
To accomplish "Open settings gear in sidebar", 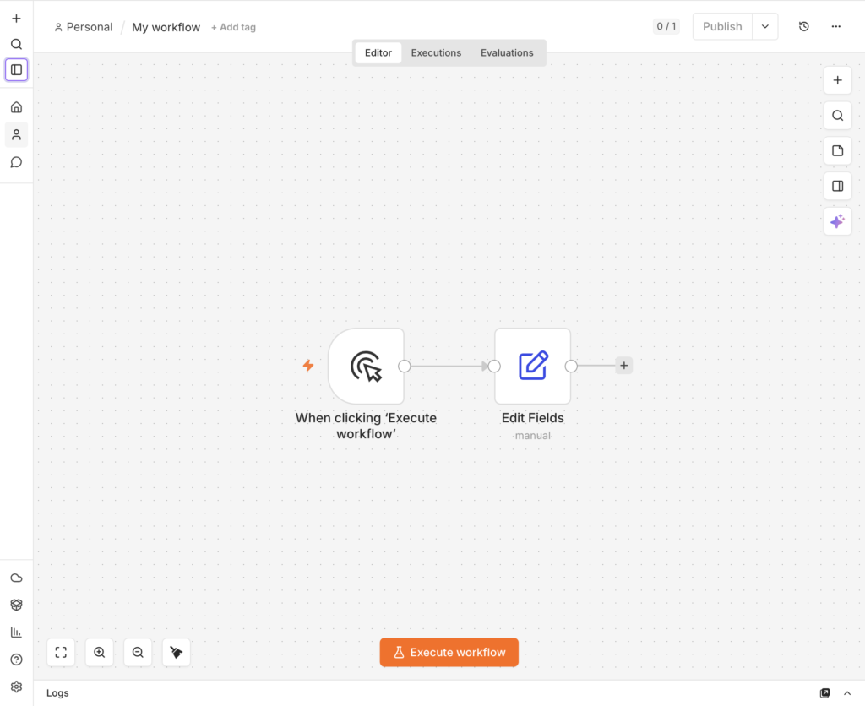I will (x=17, y=687).
